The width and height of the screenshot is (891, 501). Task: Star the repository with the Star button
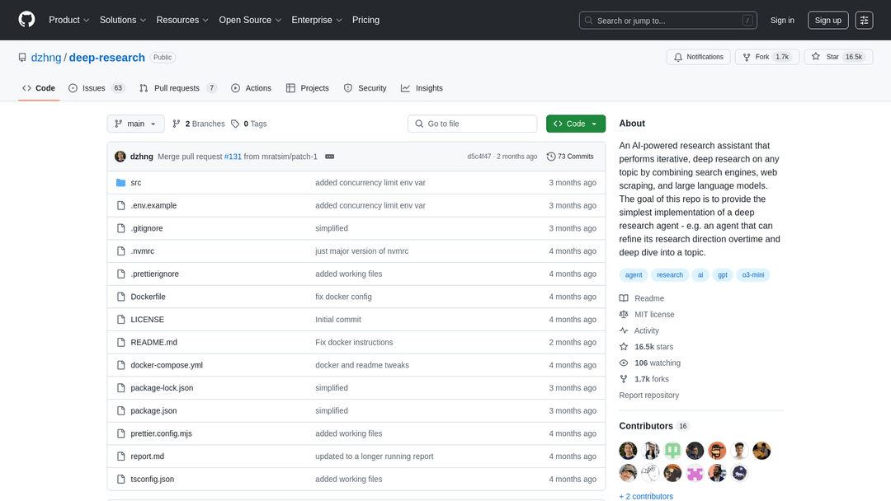click(x=838, y=57)
